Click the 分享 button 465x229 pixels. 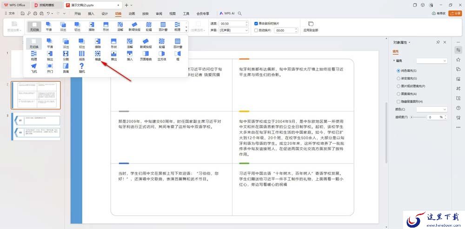point(455,13)
